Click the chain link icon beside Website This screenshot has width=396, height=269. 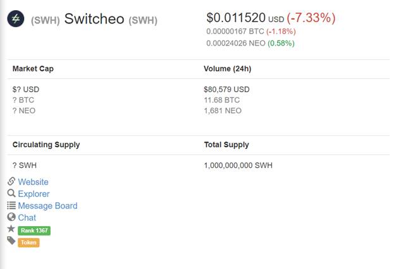coord(11,181)
